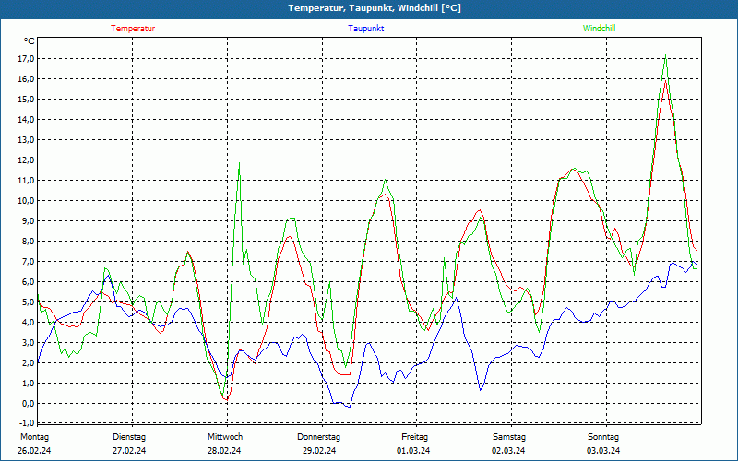Viewport: 738px width, 461px height.
Task: Click the 17,0 y-axis value label
Action: 26,59
